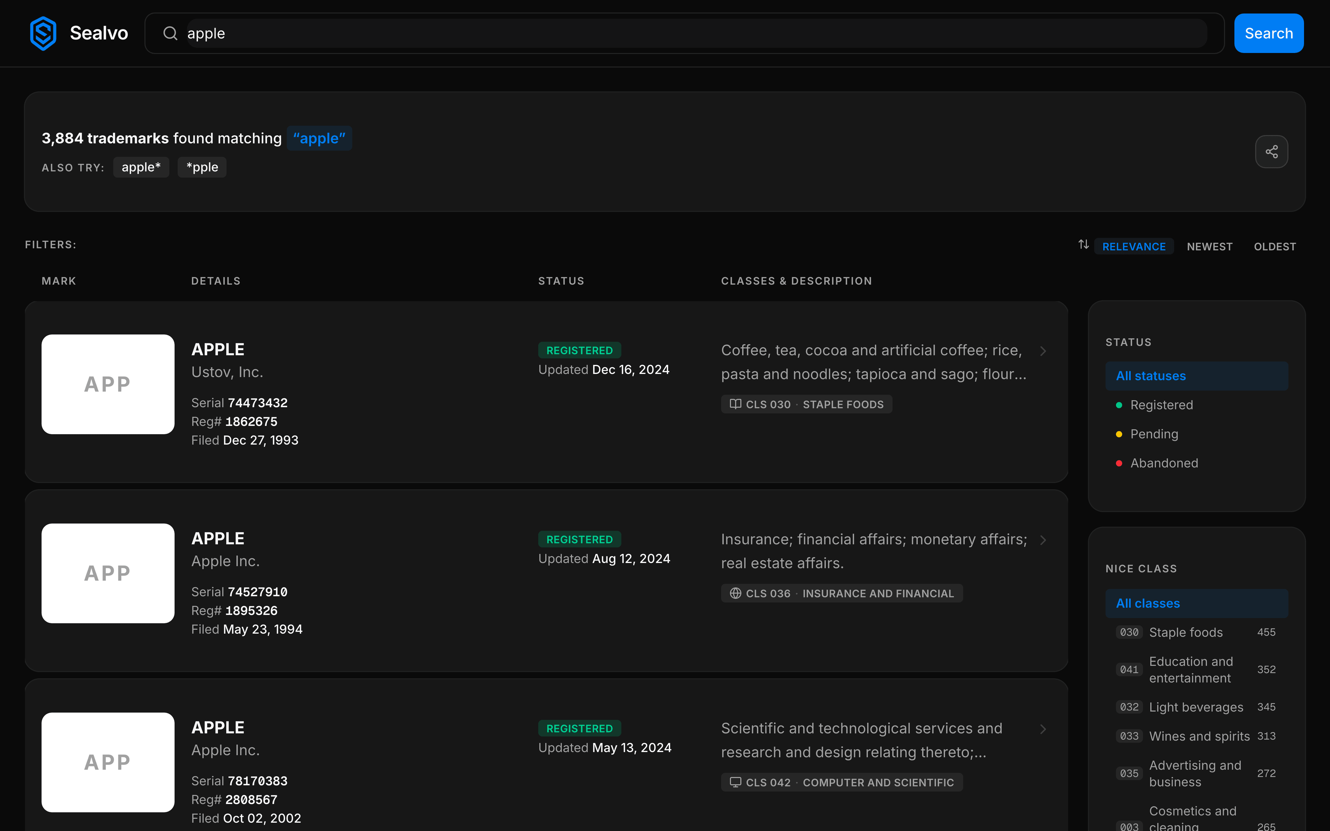Sort results by Oldest
This screenshot has height=831, width=1330.
(x=1275, y=246)
